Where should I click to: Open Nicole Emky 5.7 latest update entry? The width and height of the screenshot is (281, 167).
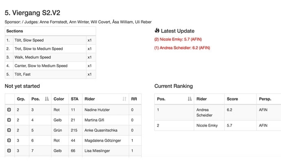tap(178, 39)
